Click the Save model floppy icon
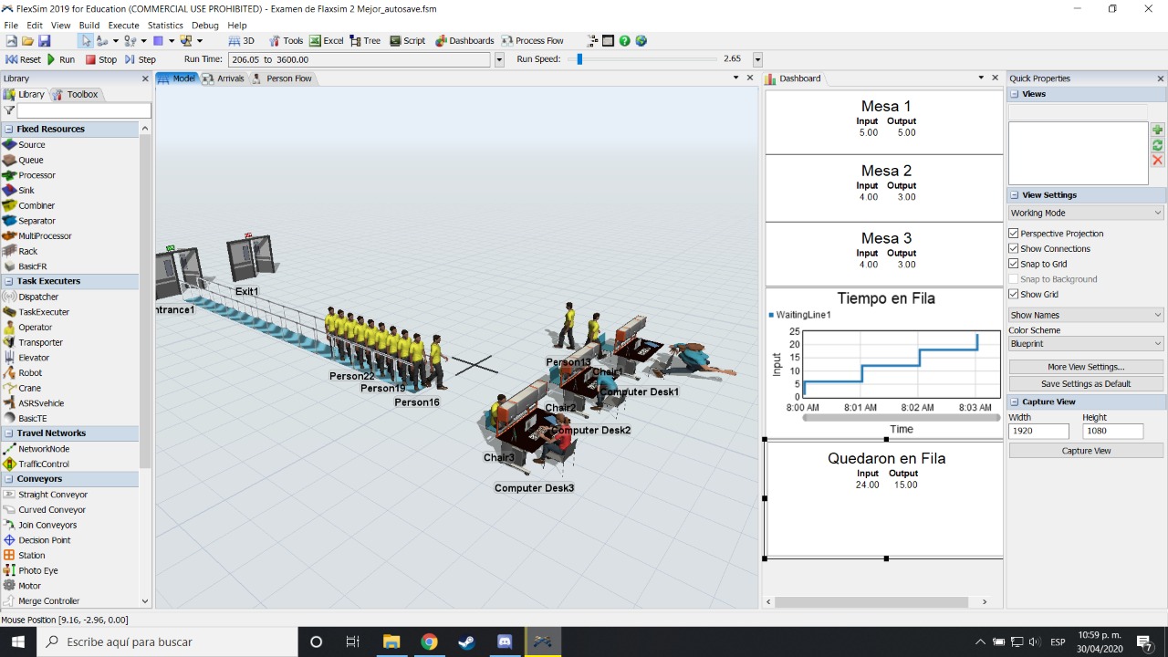The height and width of the screenshot is (657, 1168). point(44,41)
